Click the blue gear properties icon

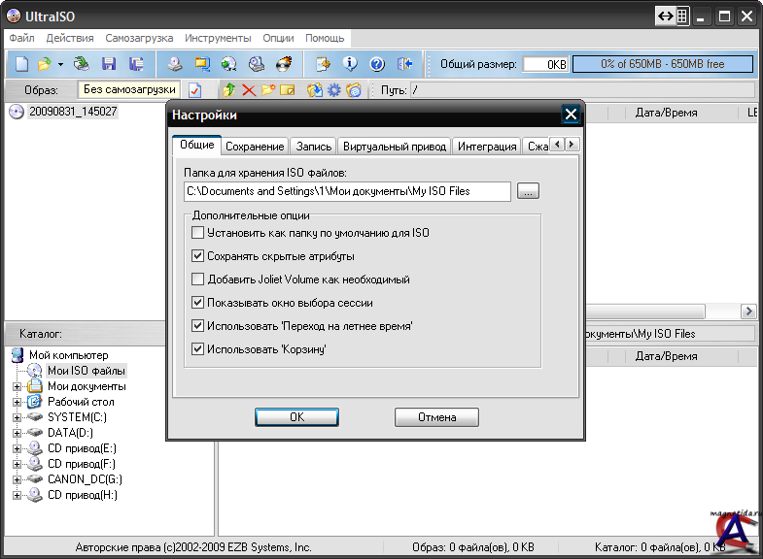click(333, 90)
